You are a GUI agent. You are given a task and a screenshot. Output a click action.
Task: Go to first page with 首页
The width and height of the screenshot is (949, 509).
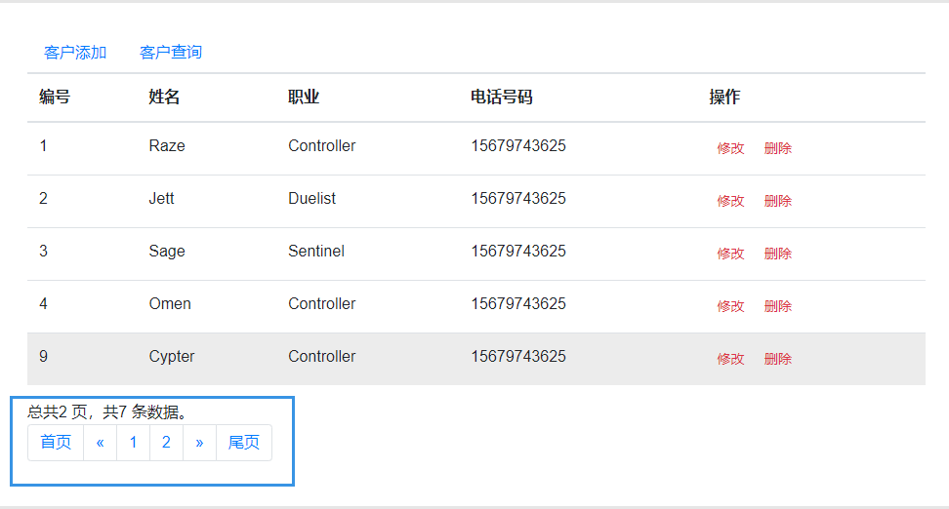pos(56,443)
